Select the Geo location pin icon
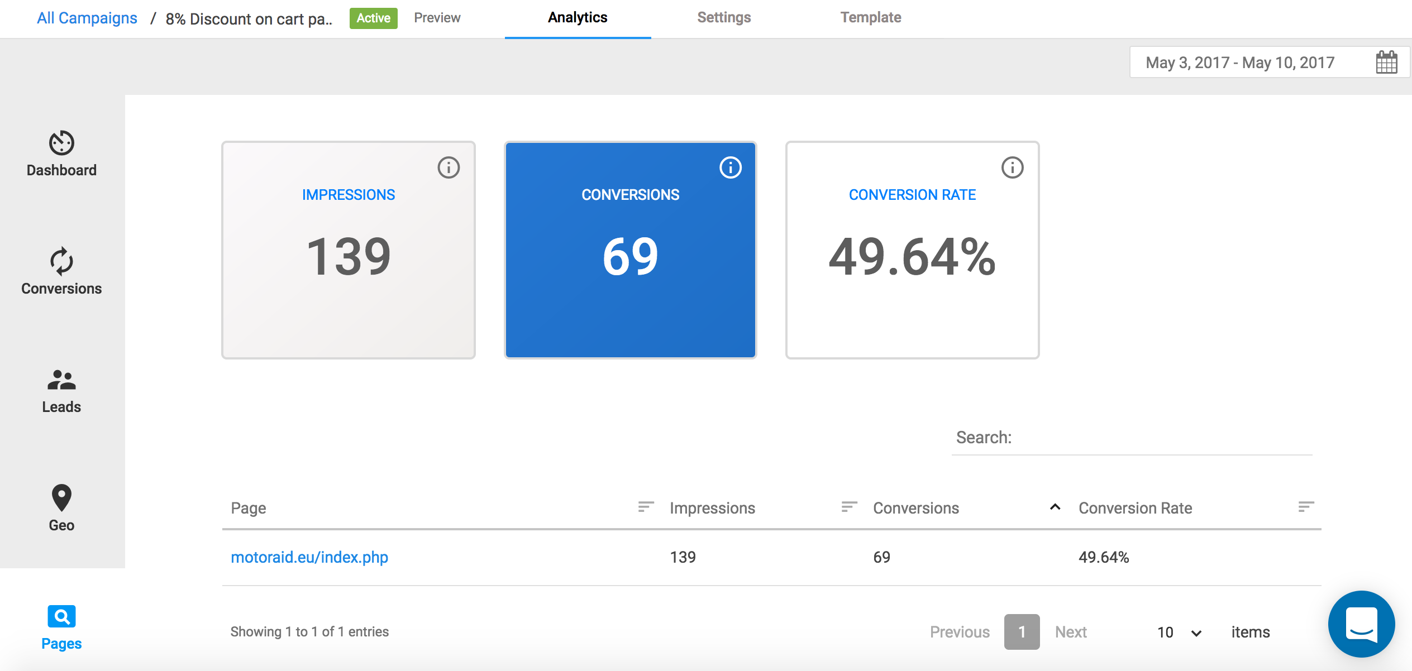 61,497
